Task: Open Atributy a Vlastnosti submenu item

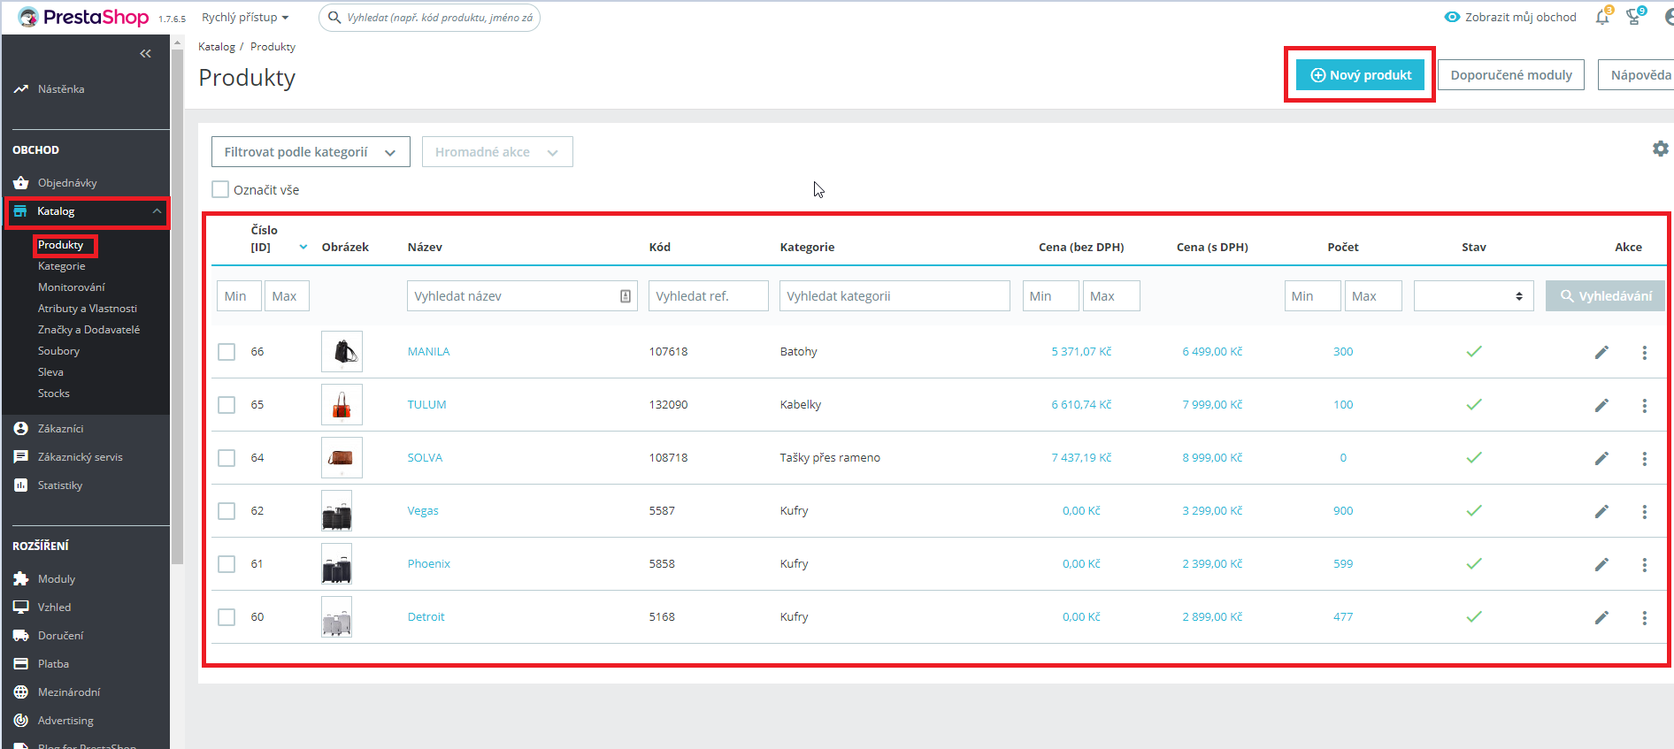Action: [88, 309]
